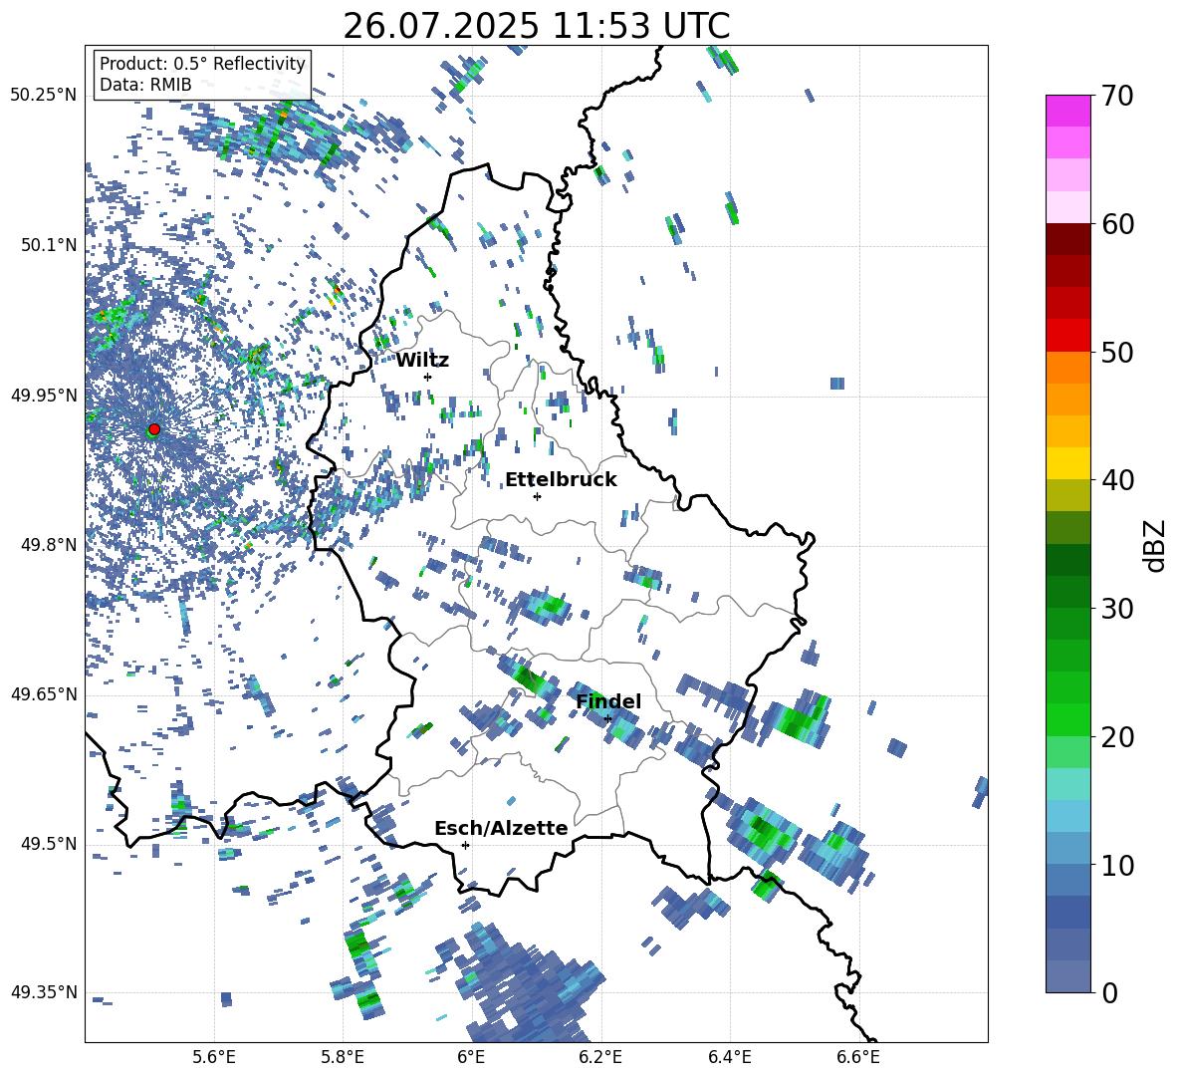Click the 5.8°E longitude label

(343, 1057)
